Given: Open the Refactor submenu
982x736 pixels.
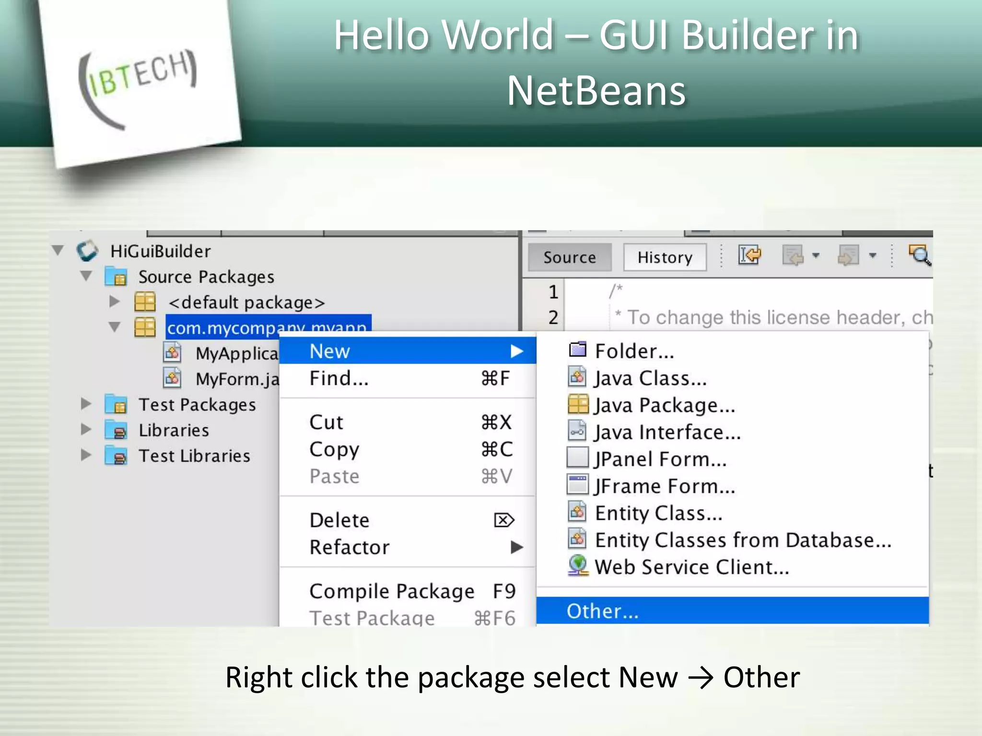Looking at the screenshot, I should coord(408,547).
